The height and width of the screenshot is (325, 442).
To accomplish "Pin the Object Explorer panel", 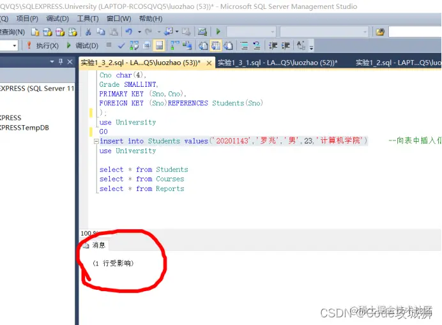I will [61, 61].
